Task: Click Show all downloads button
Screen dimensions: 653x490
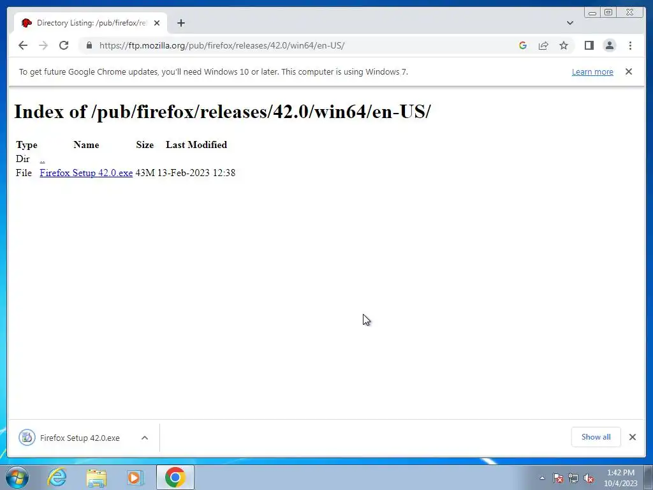Action: coord(596,437)
